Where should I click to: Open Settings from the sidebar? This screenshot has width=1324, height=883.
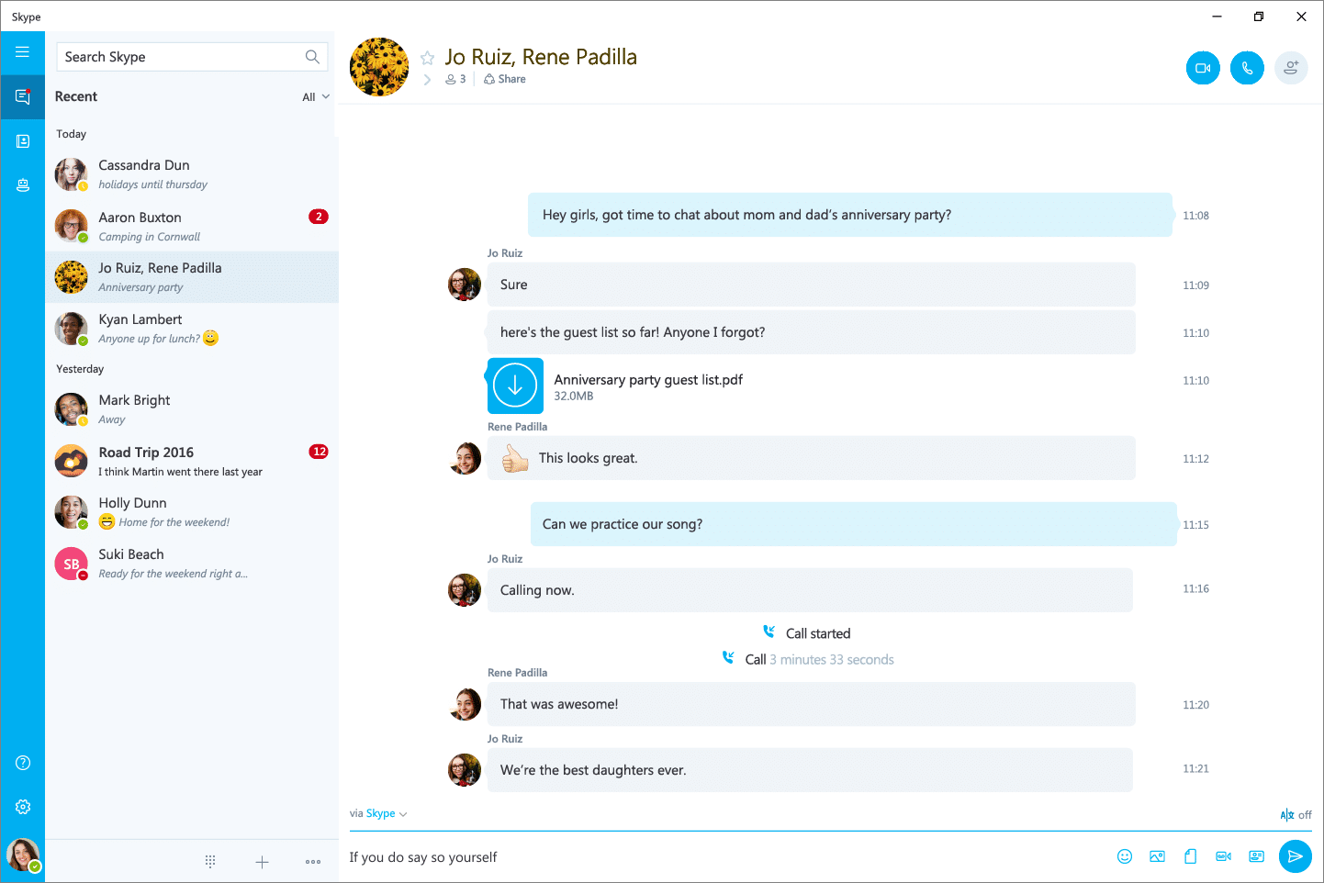coord(23,807)
